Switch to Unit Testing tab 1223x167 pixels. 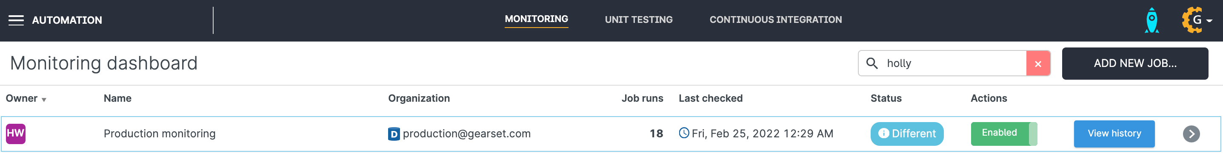pyautogui.click(x=639, y=20)
